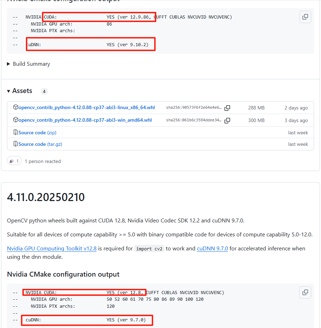Image resolution: width=321 pixels, height=328 pixels.
Task: Download Source code (zip)
Action: [x=37, y=133]
